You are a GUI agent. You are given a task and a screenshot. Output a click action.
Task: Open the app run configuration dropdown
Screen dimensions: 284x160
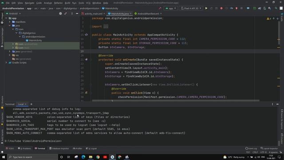[x=170, y=8]
